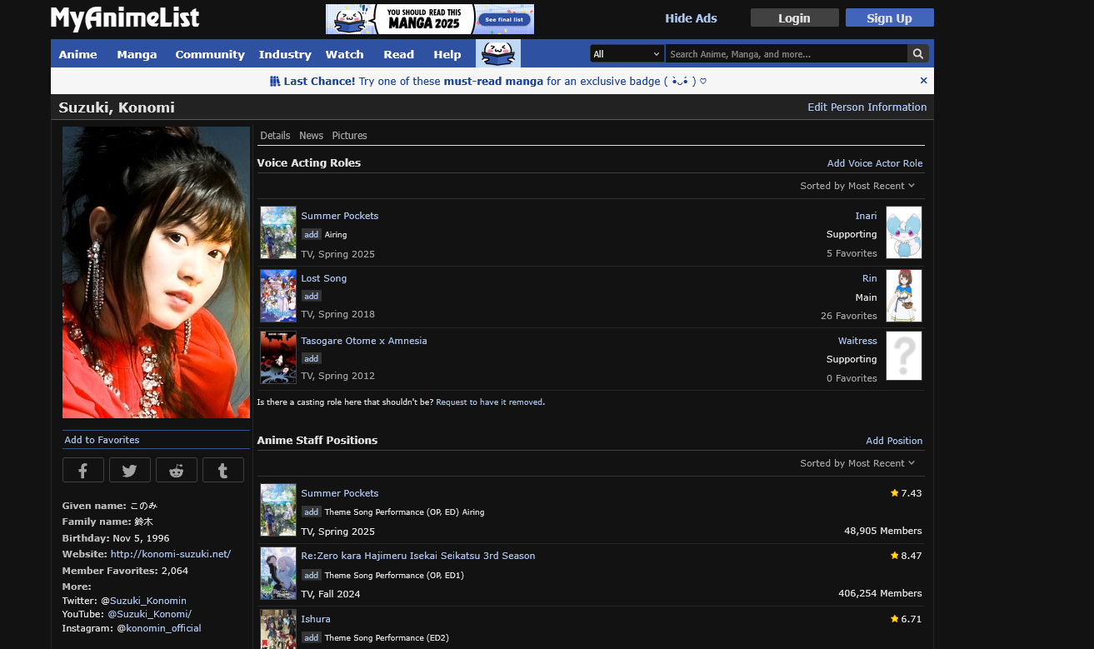Open Inari character thumbnail
Image resolution: width=1094 pixels, height=649 pixels.
904,232
